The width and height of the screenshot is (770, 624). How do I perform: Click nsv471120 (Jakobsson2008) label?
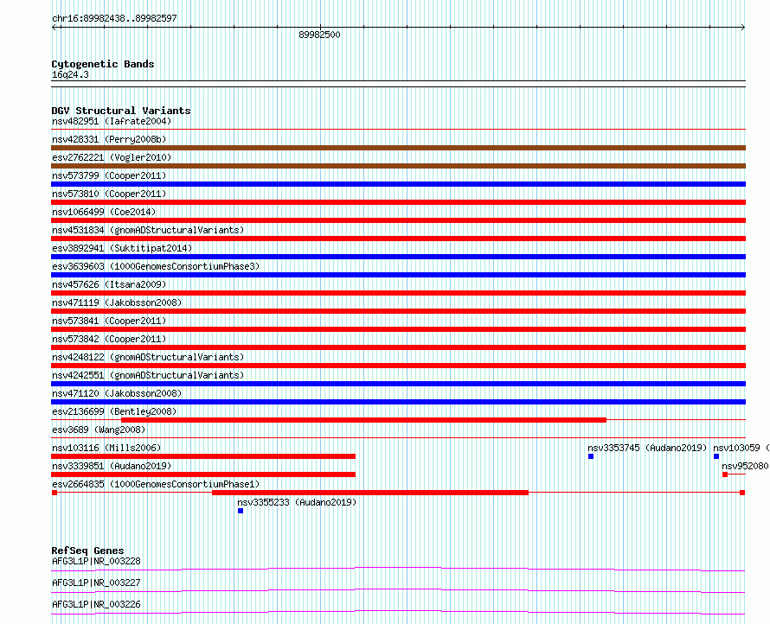117,393
